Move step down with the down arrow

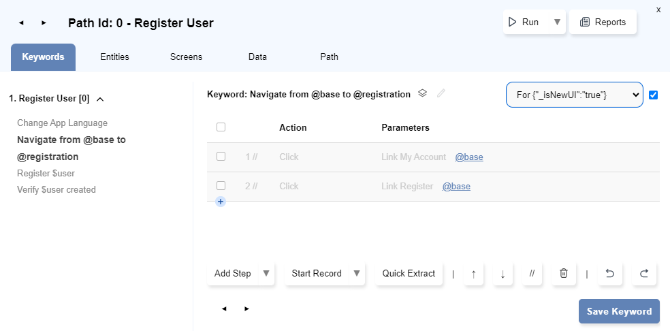(x=502, y=274)
